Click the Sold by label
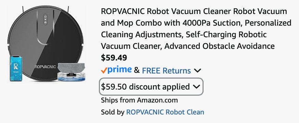The image size is (299, 123). pyautogui.click(x=113, y=112)
